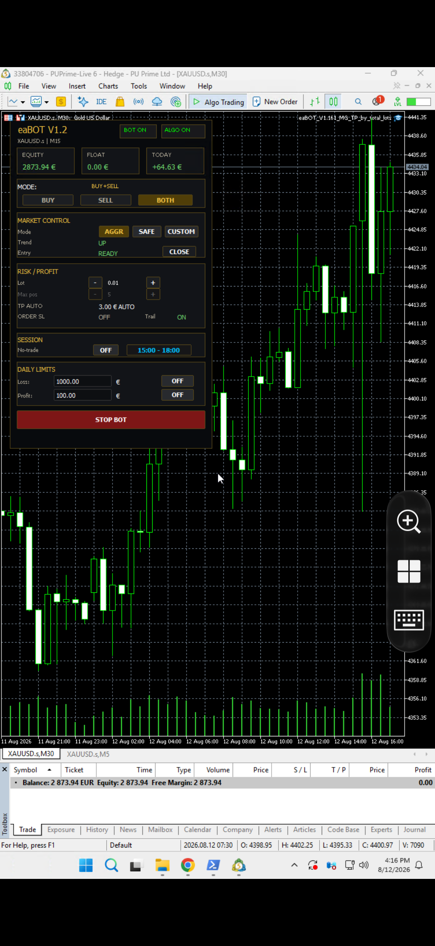Open the line chart type toolbar icon
Screen dimensions: 435x946
[x=13, y=102]
